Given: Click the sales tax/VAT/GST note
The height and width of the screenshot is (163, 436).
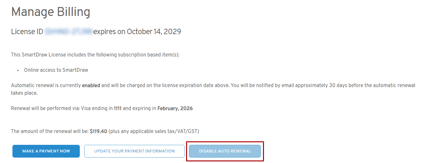Looking at the screenshot, I should pos(156,131).
